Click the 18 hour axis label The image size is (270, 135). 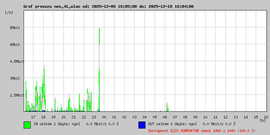(x=44, y=117)
